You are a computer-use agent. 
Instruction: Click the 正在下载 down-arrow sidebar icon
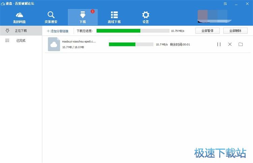pyautogui.click(x=7, y=30)
